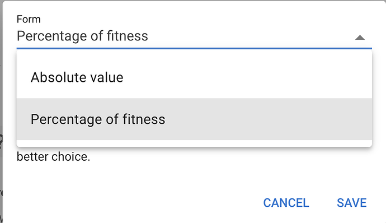Choose Percentage of fitness in the list

194,119
